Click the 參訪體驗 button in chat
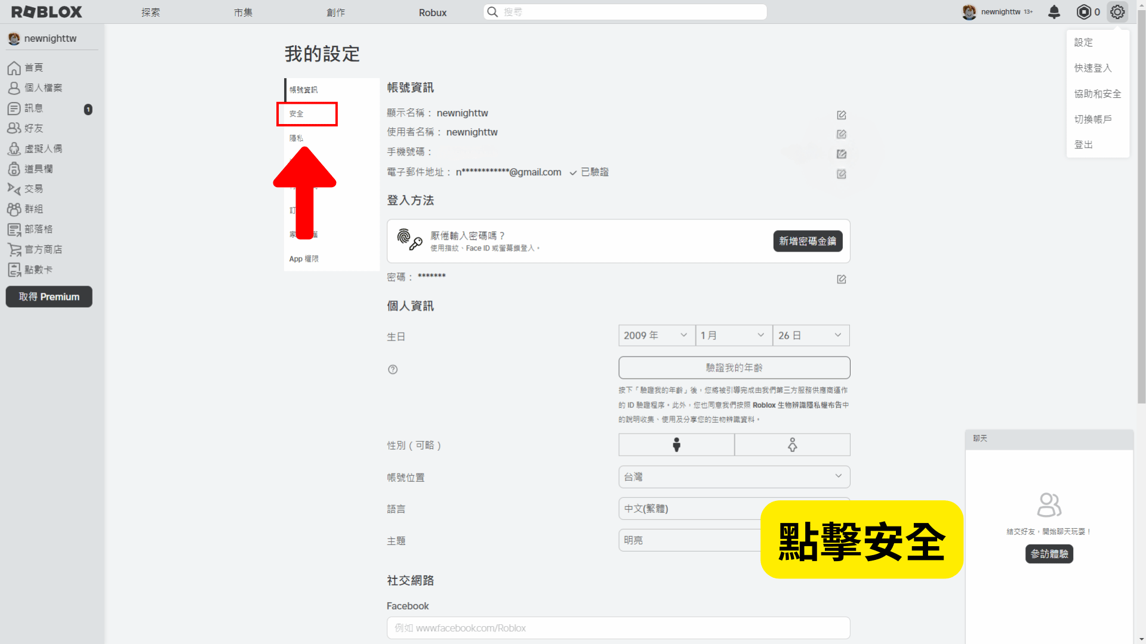The width and height of the screenshot is (1146, 644). pos(1049,554)
